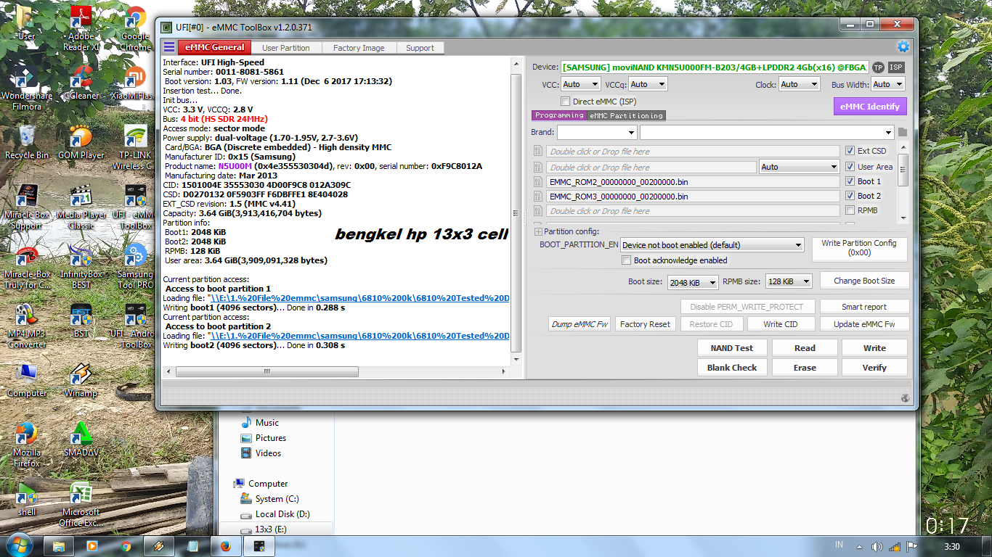Click file icon beside Ext CSD row
Viewport: 992px width, 557px height.
pyautogui.click(x=538, y=151)
